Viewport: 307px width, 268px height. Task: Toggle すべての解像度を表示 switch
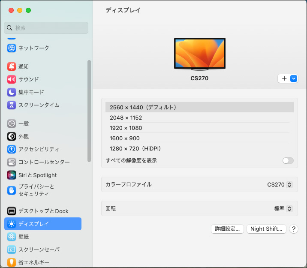click(x=288, y=161)
